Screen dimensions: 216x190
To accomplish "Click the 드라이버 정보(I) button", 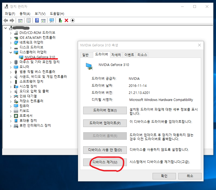I will pyautogui.click(x=105, y=110).
